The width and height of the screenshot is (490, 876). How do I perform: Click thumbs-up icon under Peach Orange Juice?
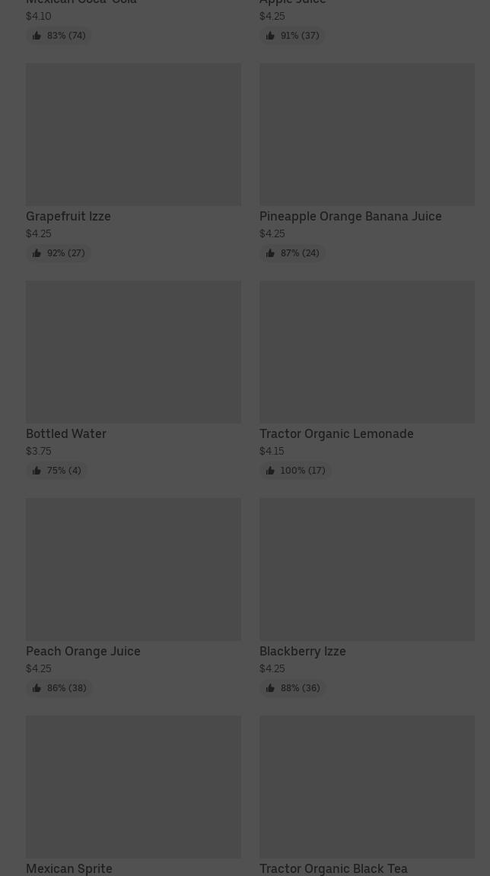[37, 688]
